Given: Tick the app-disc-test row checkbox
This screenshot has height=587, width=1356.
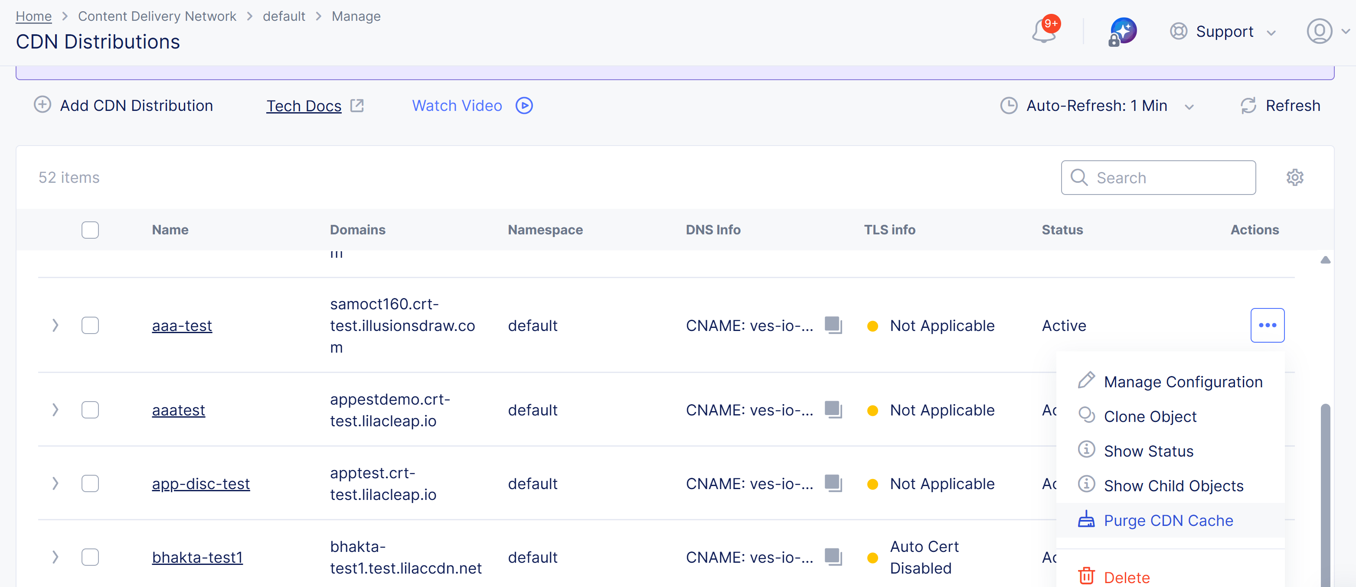Looking at the screenshot, I should tap(90, 483).
